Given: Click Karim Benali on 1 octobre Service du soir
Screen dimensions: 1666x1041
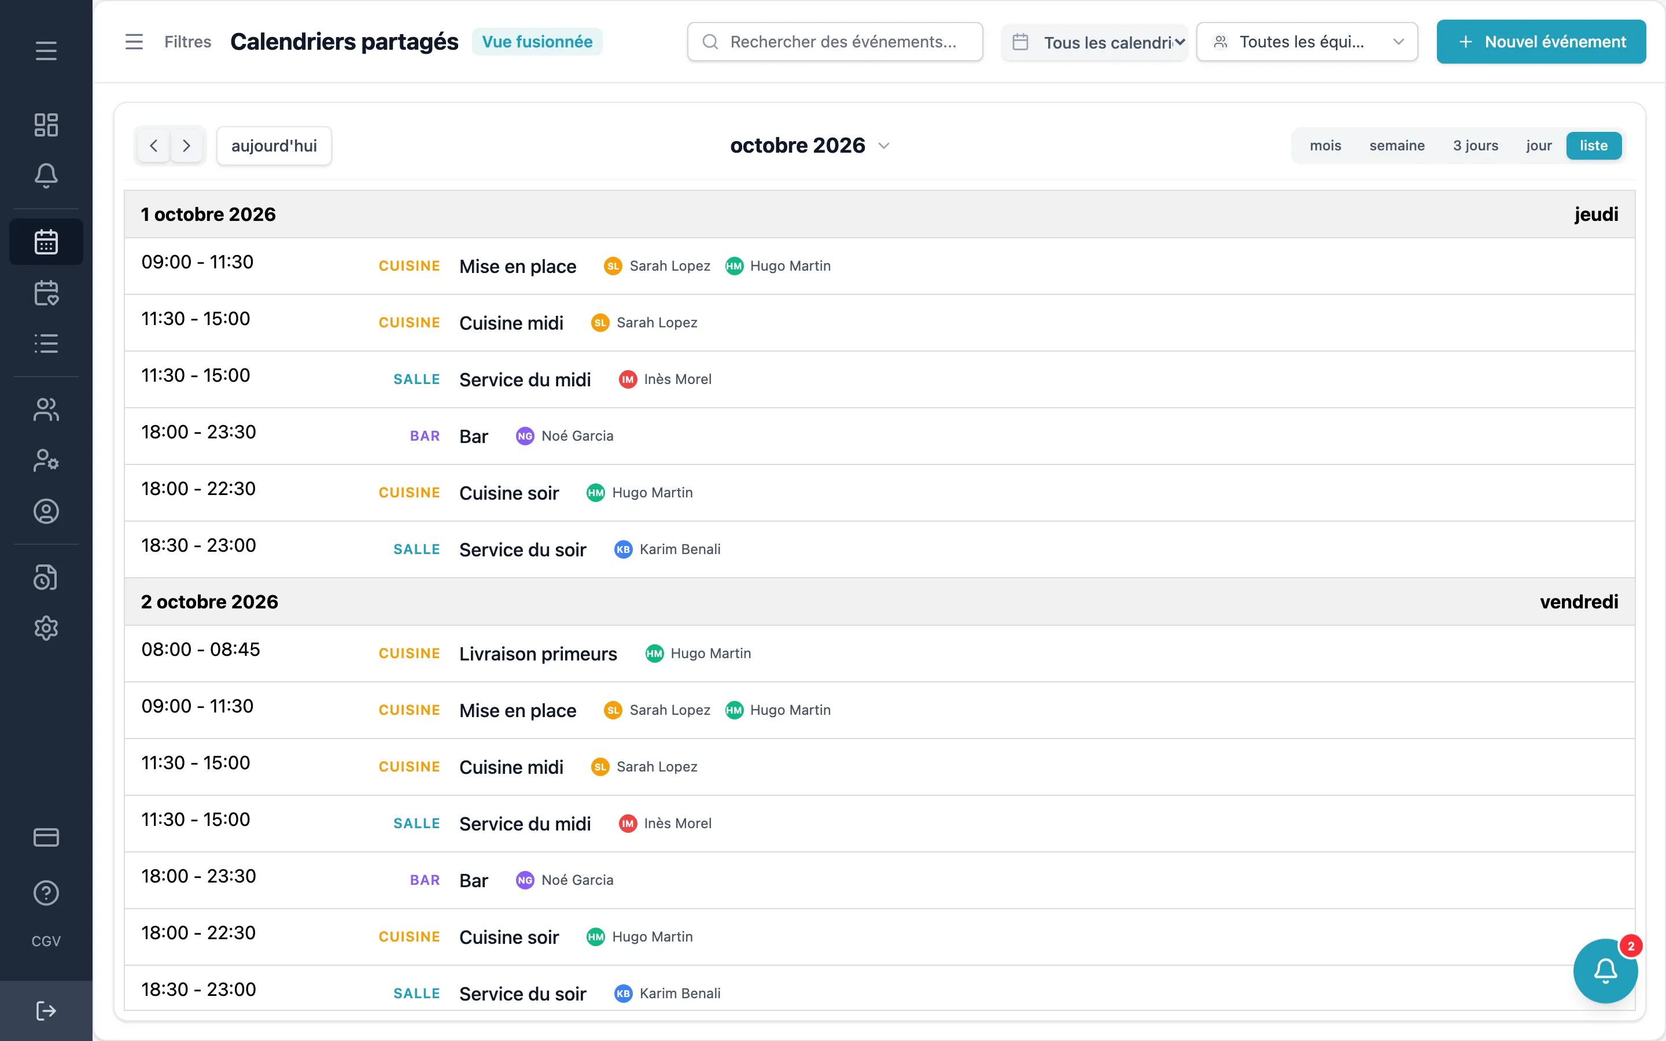Looking at the screenshot, I should point(680,549).
